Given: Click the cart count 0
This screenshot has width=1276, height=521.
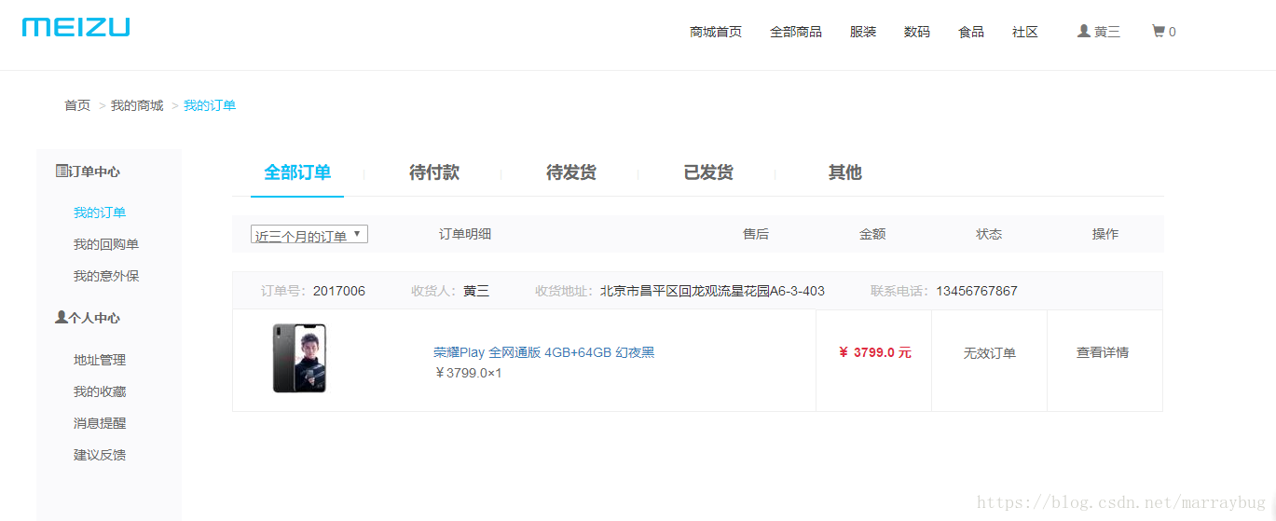Looking at the screenshot, I should (x=1172, y=32).
